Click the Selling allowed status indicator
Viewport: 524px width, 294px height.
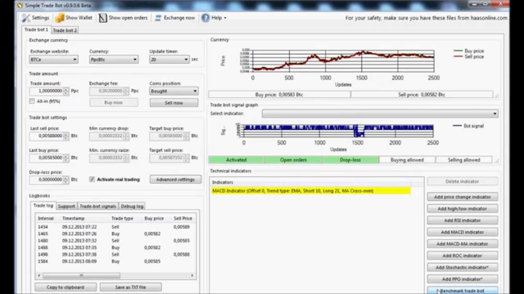(x=463, y=160)
